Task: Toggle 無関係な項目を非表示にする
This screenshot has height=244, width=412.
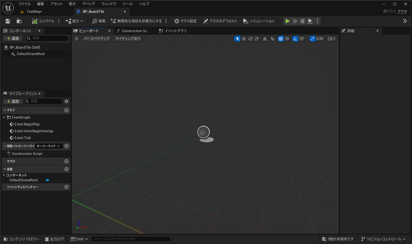Action: tap(136, 21)
